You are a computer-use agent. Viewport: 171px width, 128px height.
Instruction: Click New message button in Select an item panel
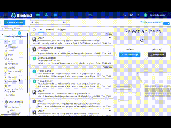[130, 55]
